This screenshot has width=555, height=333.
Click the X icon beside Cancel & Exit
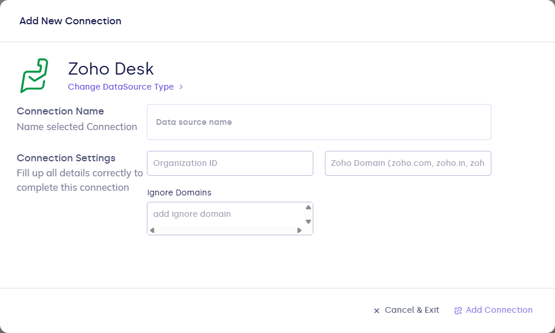(x=376, y=310)
